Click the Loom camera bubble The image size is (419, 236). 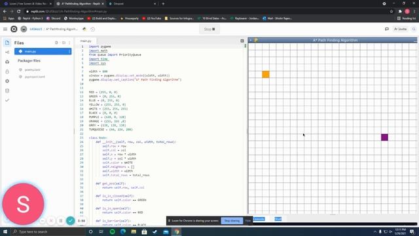click(24, 204)
